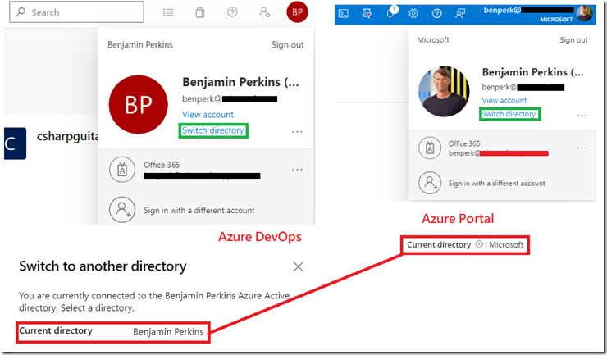Click Sign out in the Azure DevOps panel
Screen dimensions: 607x355
click(x=288, y=45)
